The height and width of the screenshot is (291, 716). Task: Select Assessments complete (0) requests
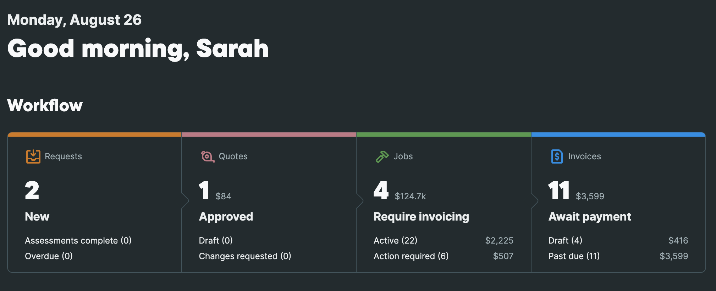point(78,241)
